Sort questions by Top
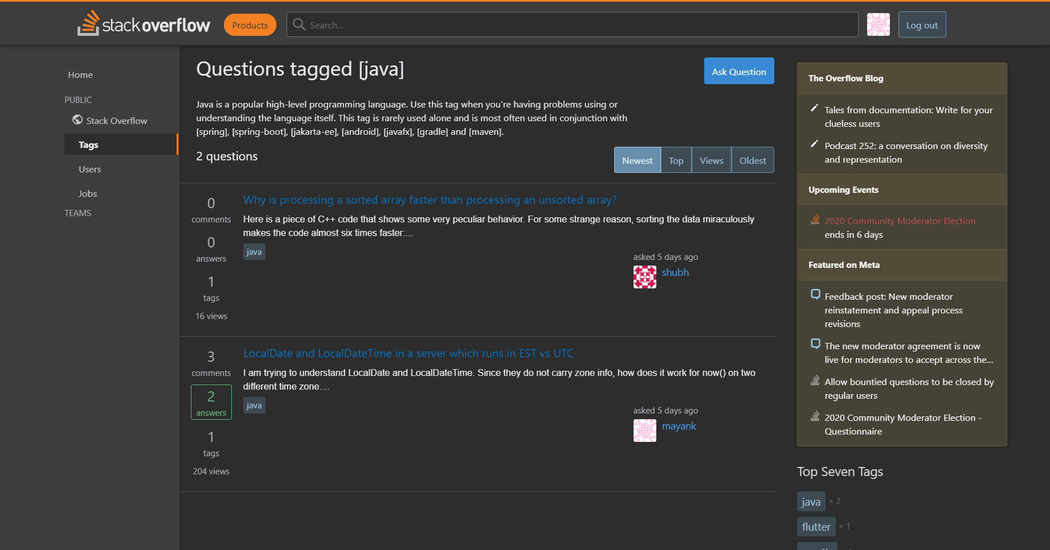Viewport: 1050px width, 550px height. point(676,160)
